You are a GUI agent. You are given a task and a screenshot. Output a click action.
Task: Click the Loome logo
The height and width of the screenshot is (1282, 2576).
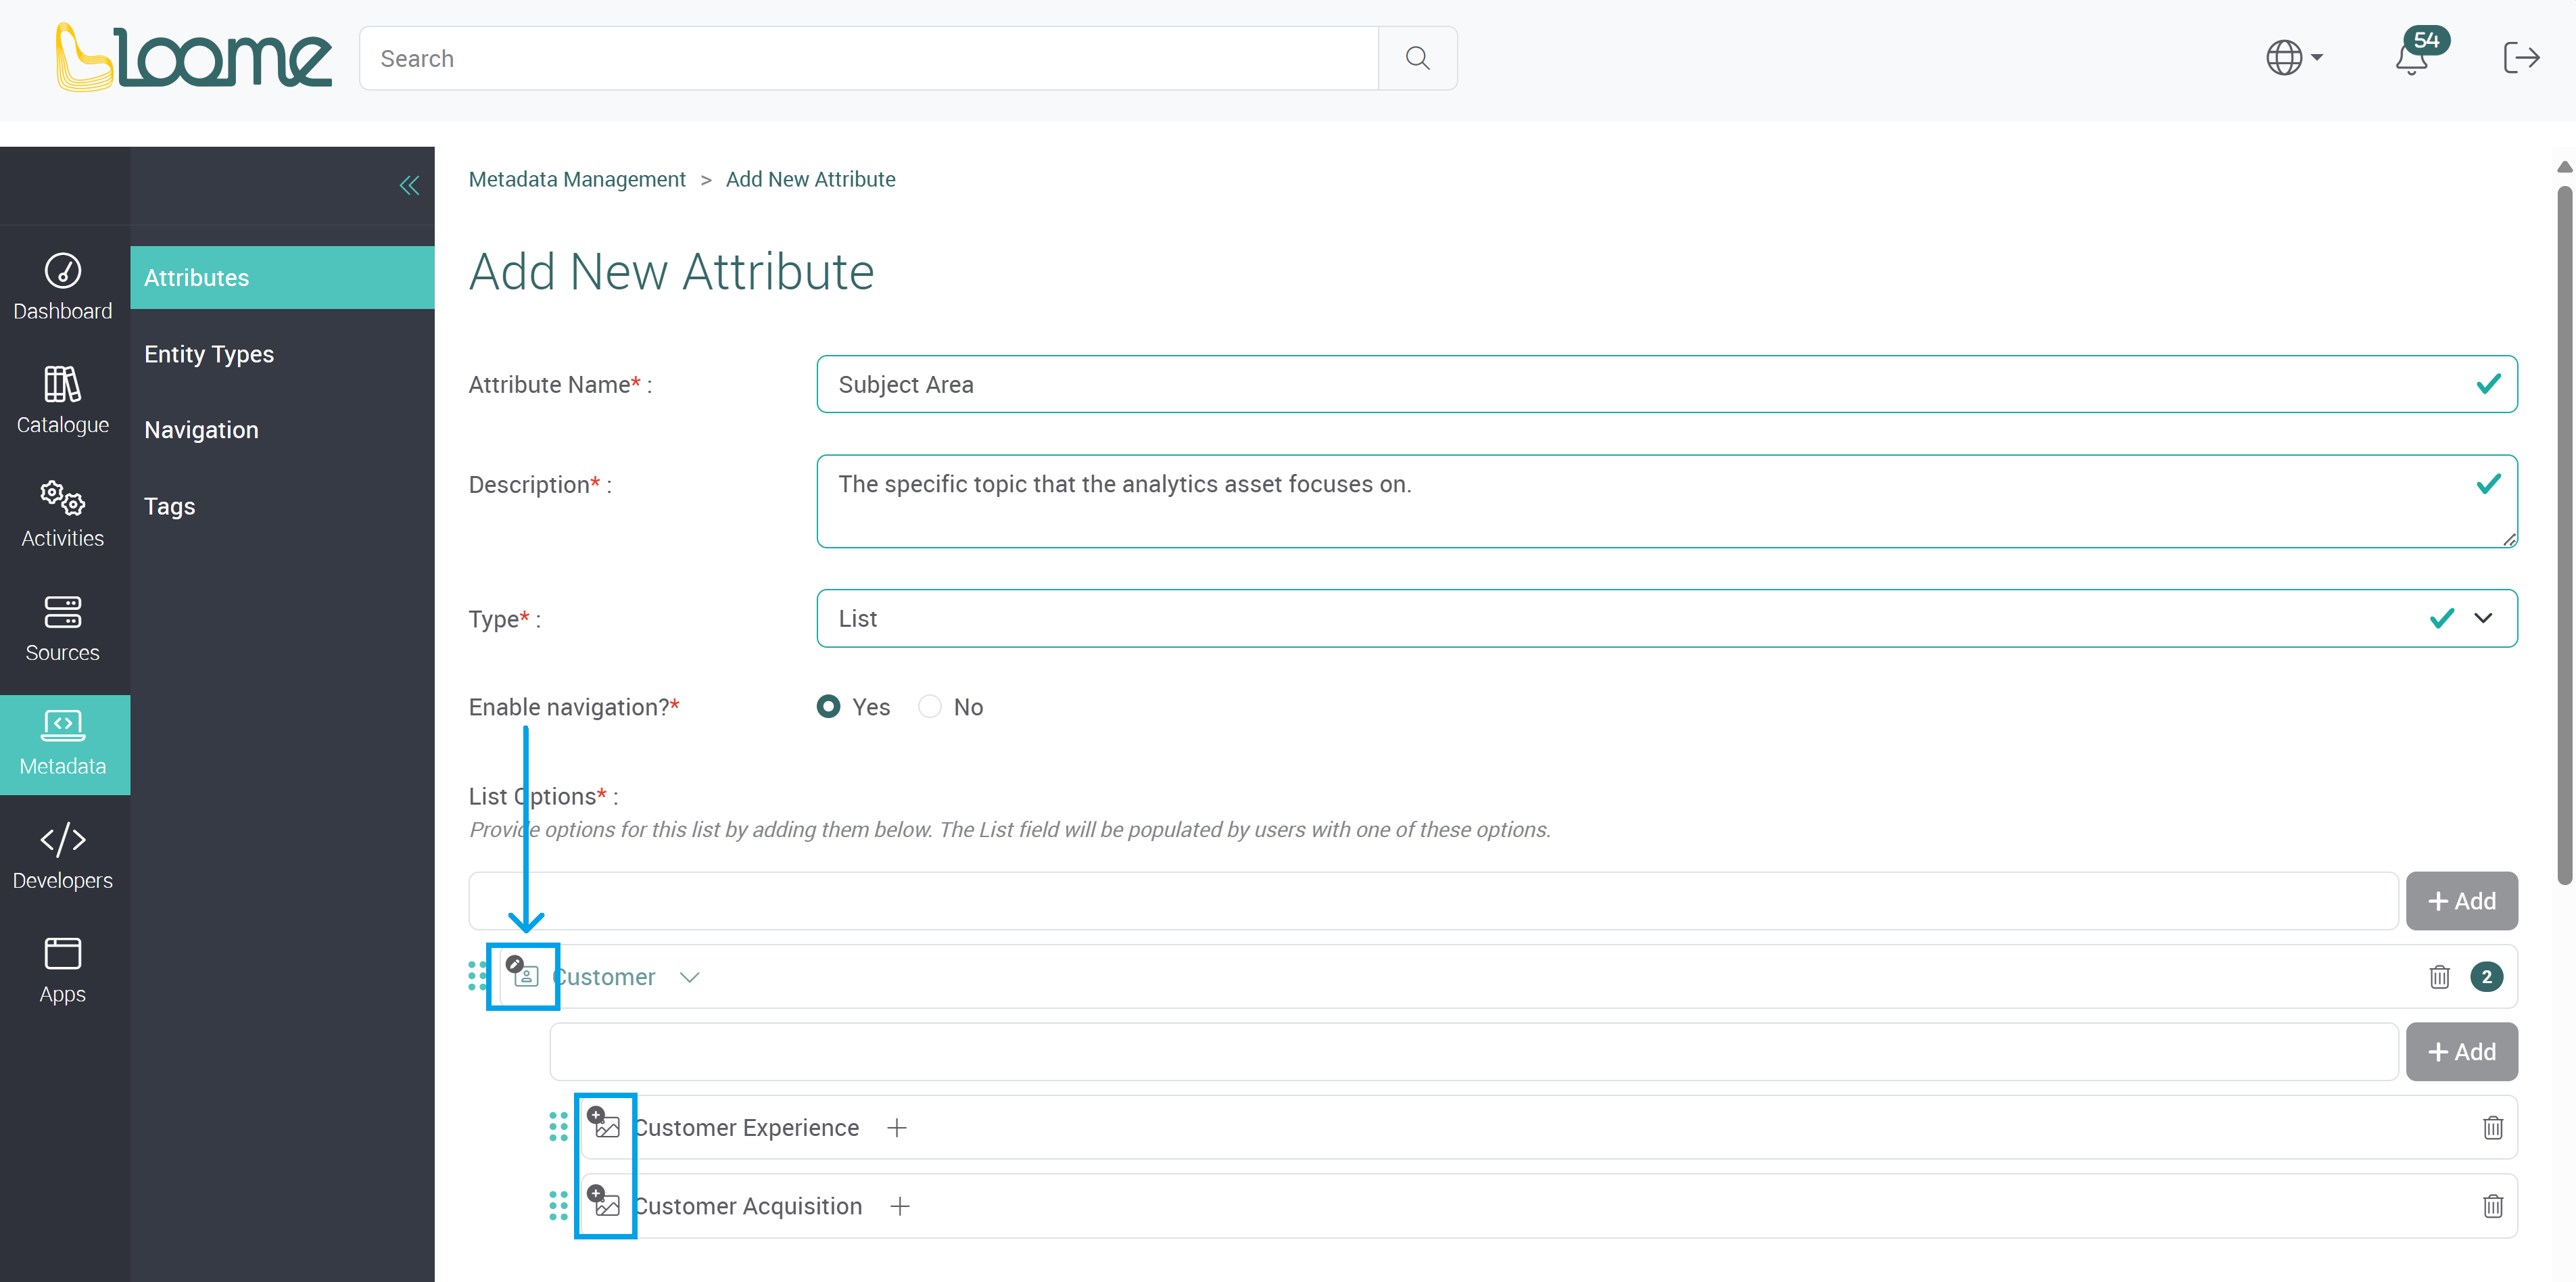tap(193, 58)
